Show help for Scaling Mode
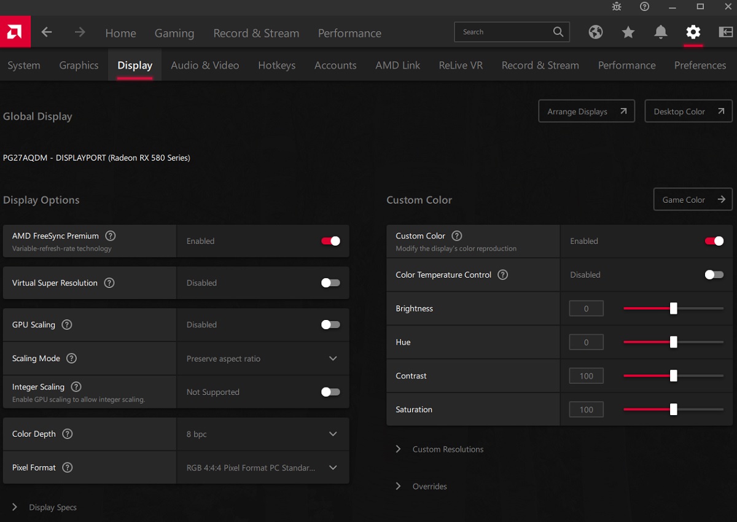The width and height of the screenshot is (737, 522). coord(72,359)
